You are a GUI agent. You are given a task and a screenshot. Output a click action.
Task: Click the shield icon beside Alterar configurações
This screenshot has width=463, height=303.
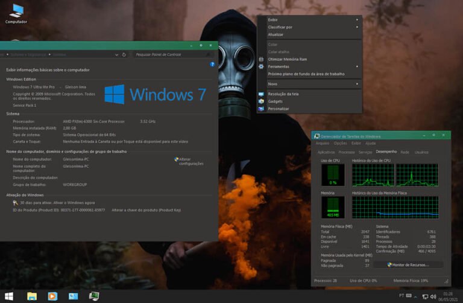(x=176, y=159)
